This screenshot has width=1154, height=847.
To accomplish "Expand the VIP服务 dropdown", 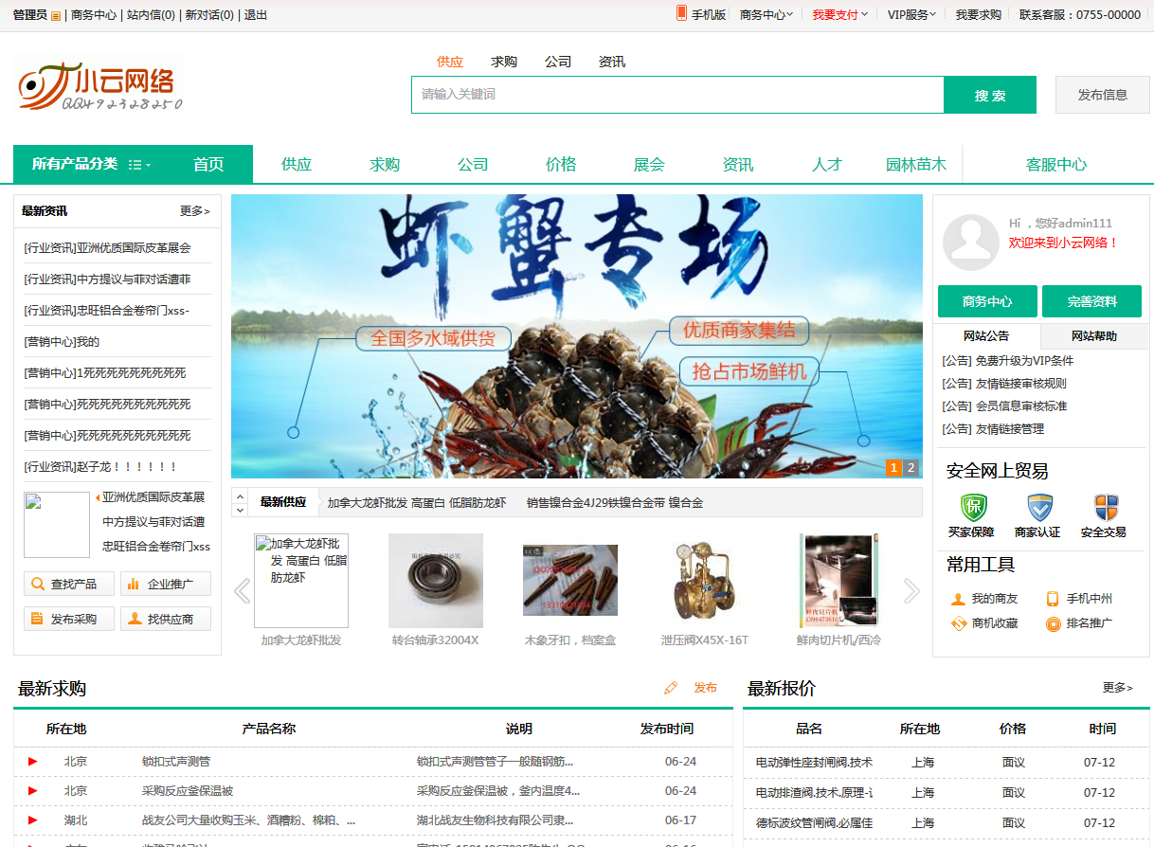I will click(911, 14).
